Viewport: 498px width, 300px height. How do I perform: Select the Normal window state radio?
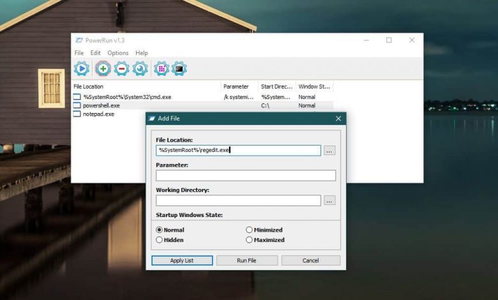point(160,230)
